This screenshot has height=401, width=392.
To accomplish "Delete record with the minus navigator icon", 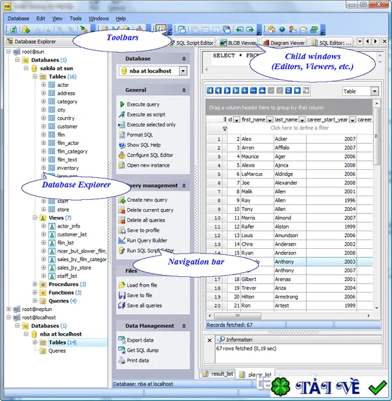I will pyautogui.click(x=253, y=90).
